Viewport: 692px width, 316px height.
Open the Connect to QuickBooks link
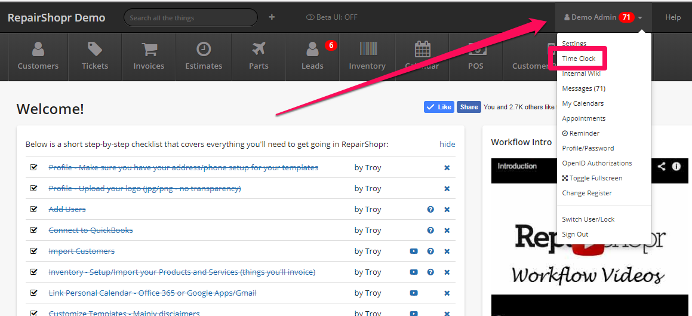[91, 231]
